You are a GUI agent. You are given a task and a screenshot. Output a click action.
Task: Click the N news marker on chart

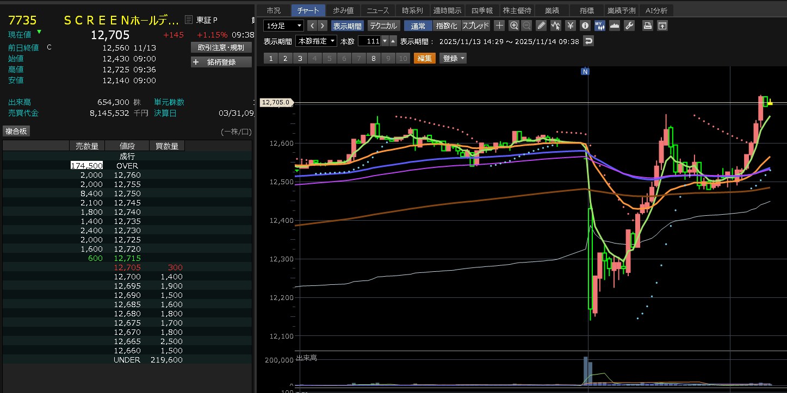(585, 71)
